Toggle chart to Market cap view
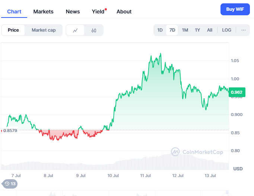254x196 pixels. pyautogui.click(x=44, y=30)
